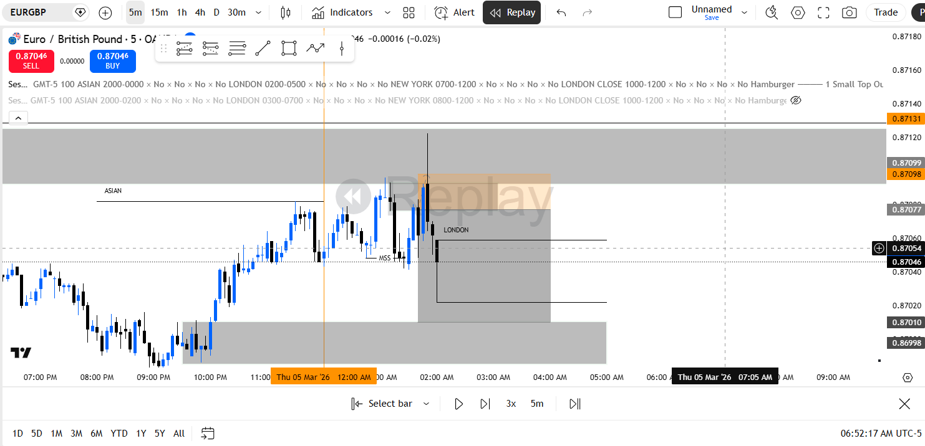The image size is (925, 446).
Task: Set the 1M date range
Action: tap(56, 434)
